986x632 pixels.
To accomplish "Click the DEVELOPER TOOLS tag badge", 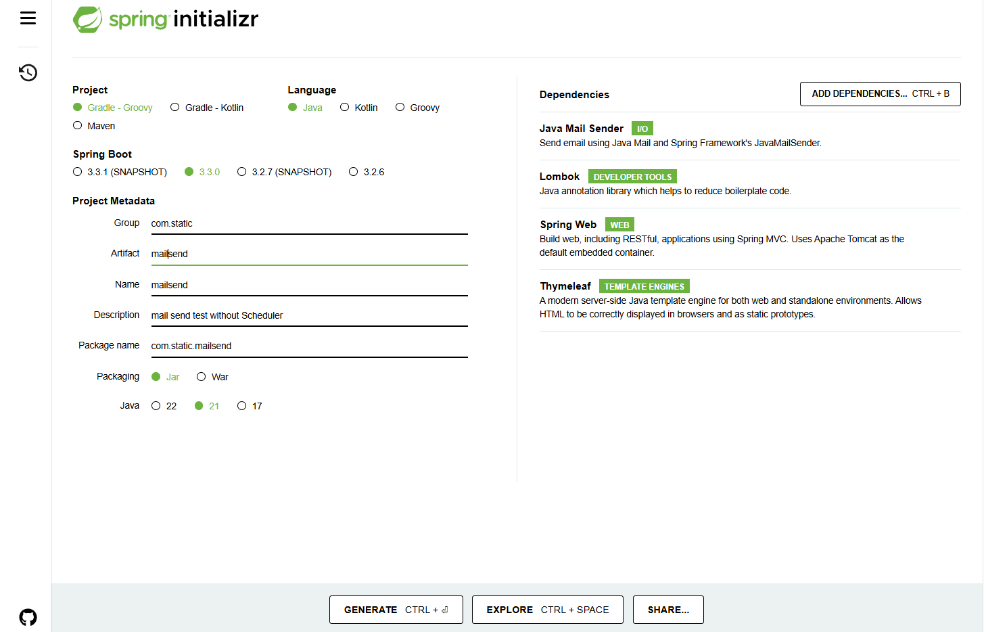I will pyautogui.click(x=632, y=177).
